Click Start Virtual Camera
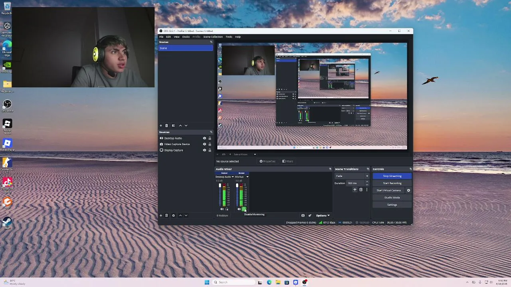The height and width of the screenshot is (287, 511). point(388,191)
